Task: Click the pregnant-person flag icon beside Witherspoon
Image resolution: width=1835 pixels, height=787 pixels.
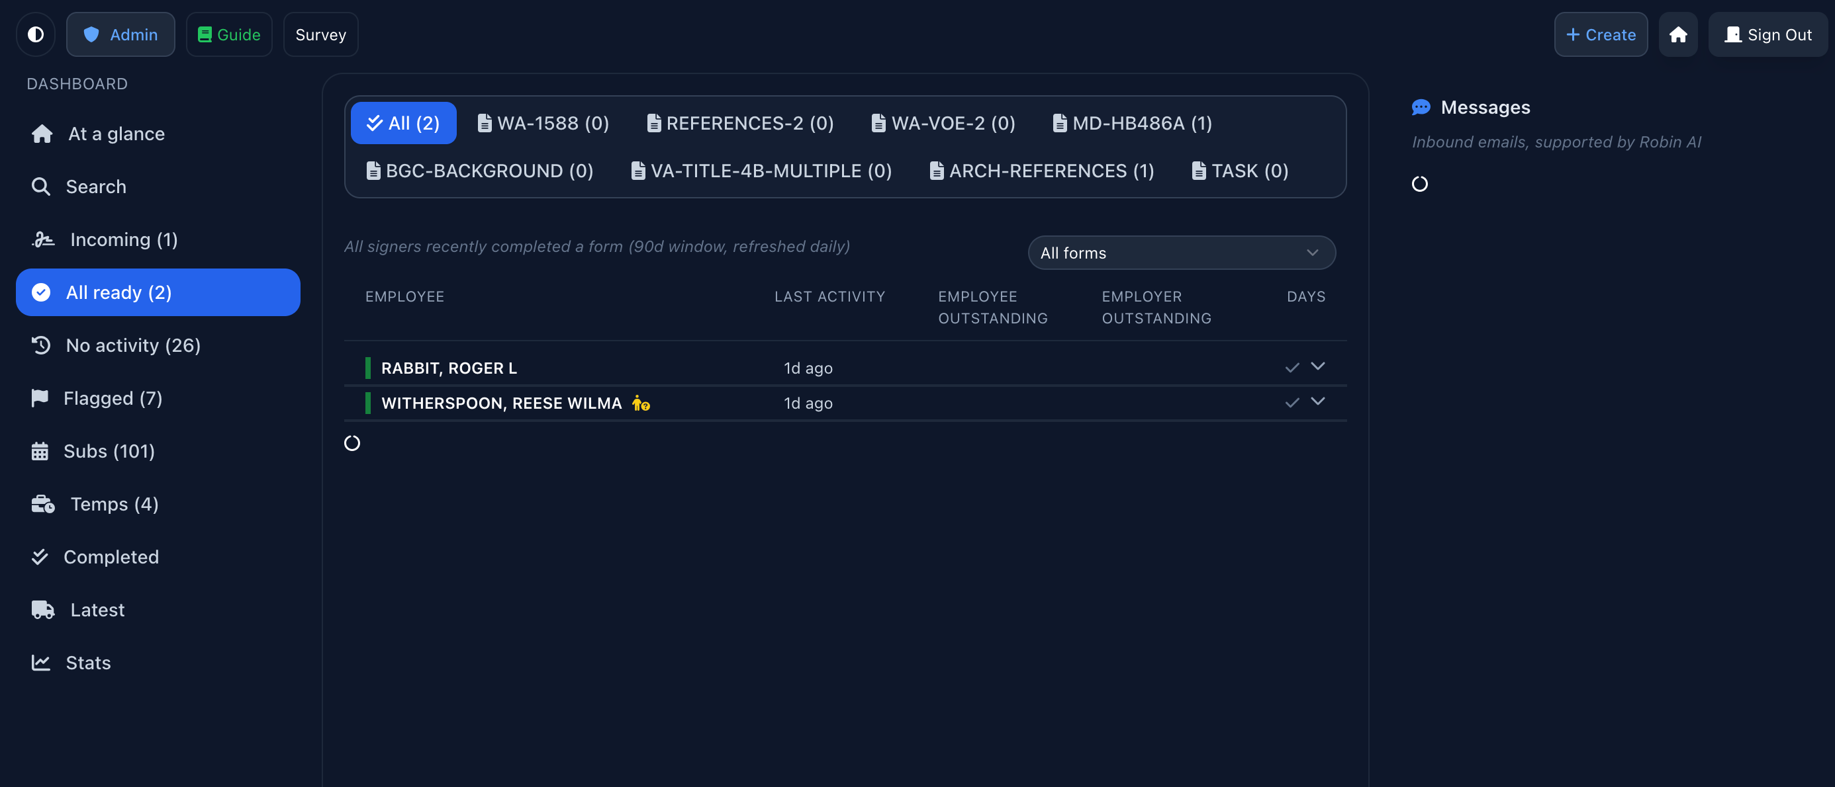Action: click(640, 403)
